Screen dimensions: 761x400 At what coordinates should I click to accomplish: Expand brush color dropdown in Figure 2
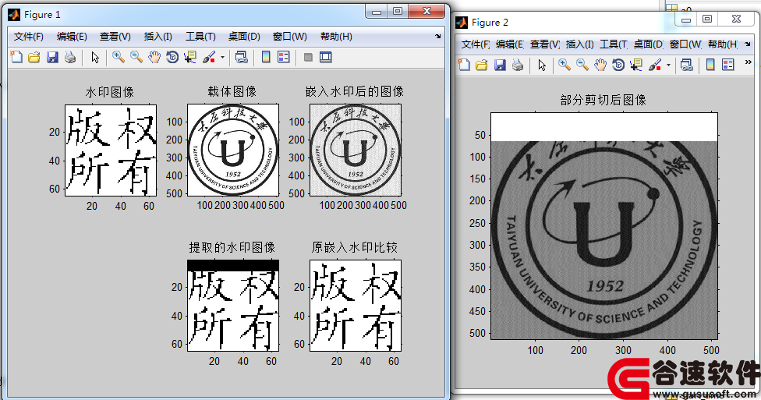(x=668, y=65)
